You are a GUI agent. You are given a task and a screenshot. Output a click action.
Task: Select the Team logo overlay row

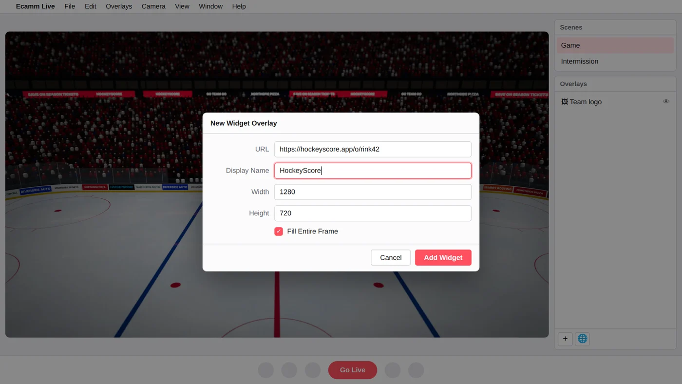tap(615, 102)
